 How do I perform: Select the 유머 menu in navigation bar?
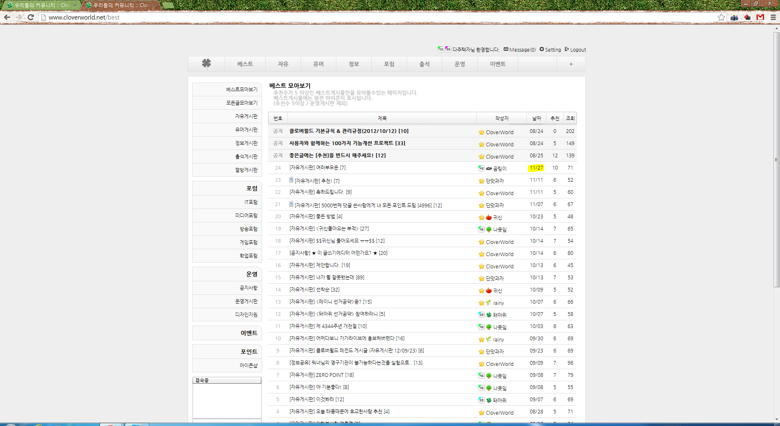pos(318,64)
